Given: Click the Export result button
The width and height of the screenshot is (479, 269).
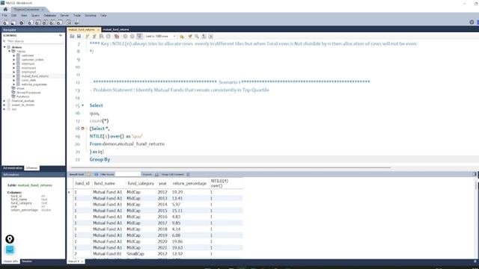Looking at the screenshot, I should click(x=156, y=174).
